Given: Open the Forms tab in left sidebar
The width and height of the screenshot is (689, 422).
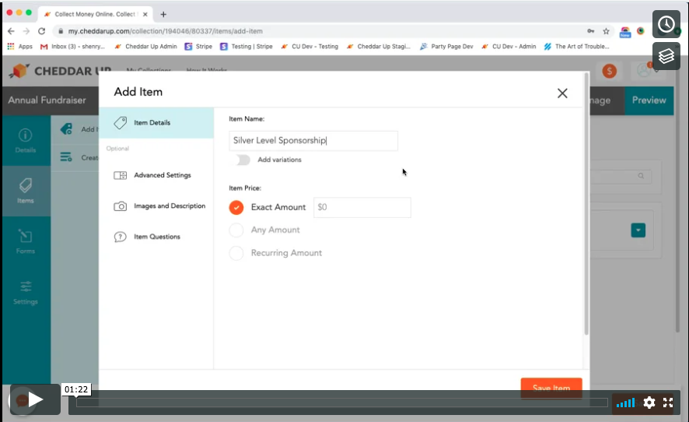Looking at the screenshot, I should pyautogui.click(x=25, y=241).
